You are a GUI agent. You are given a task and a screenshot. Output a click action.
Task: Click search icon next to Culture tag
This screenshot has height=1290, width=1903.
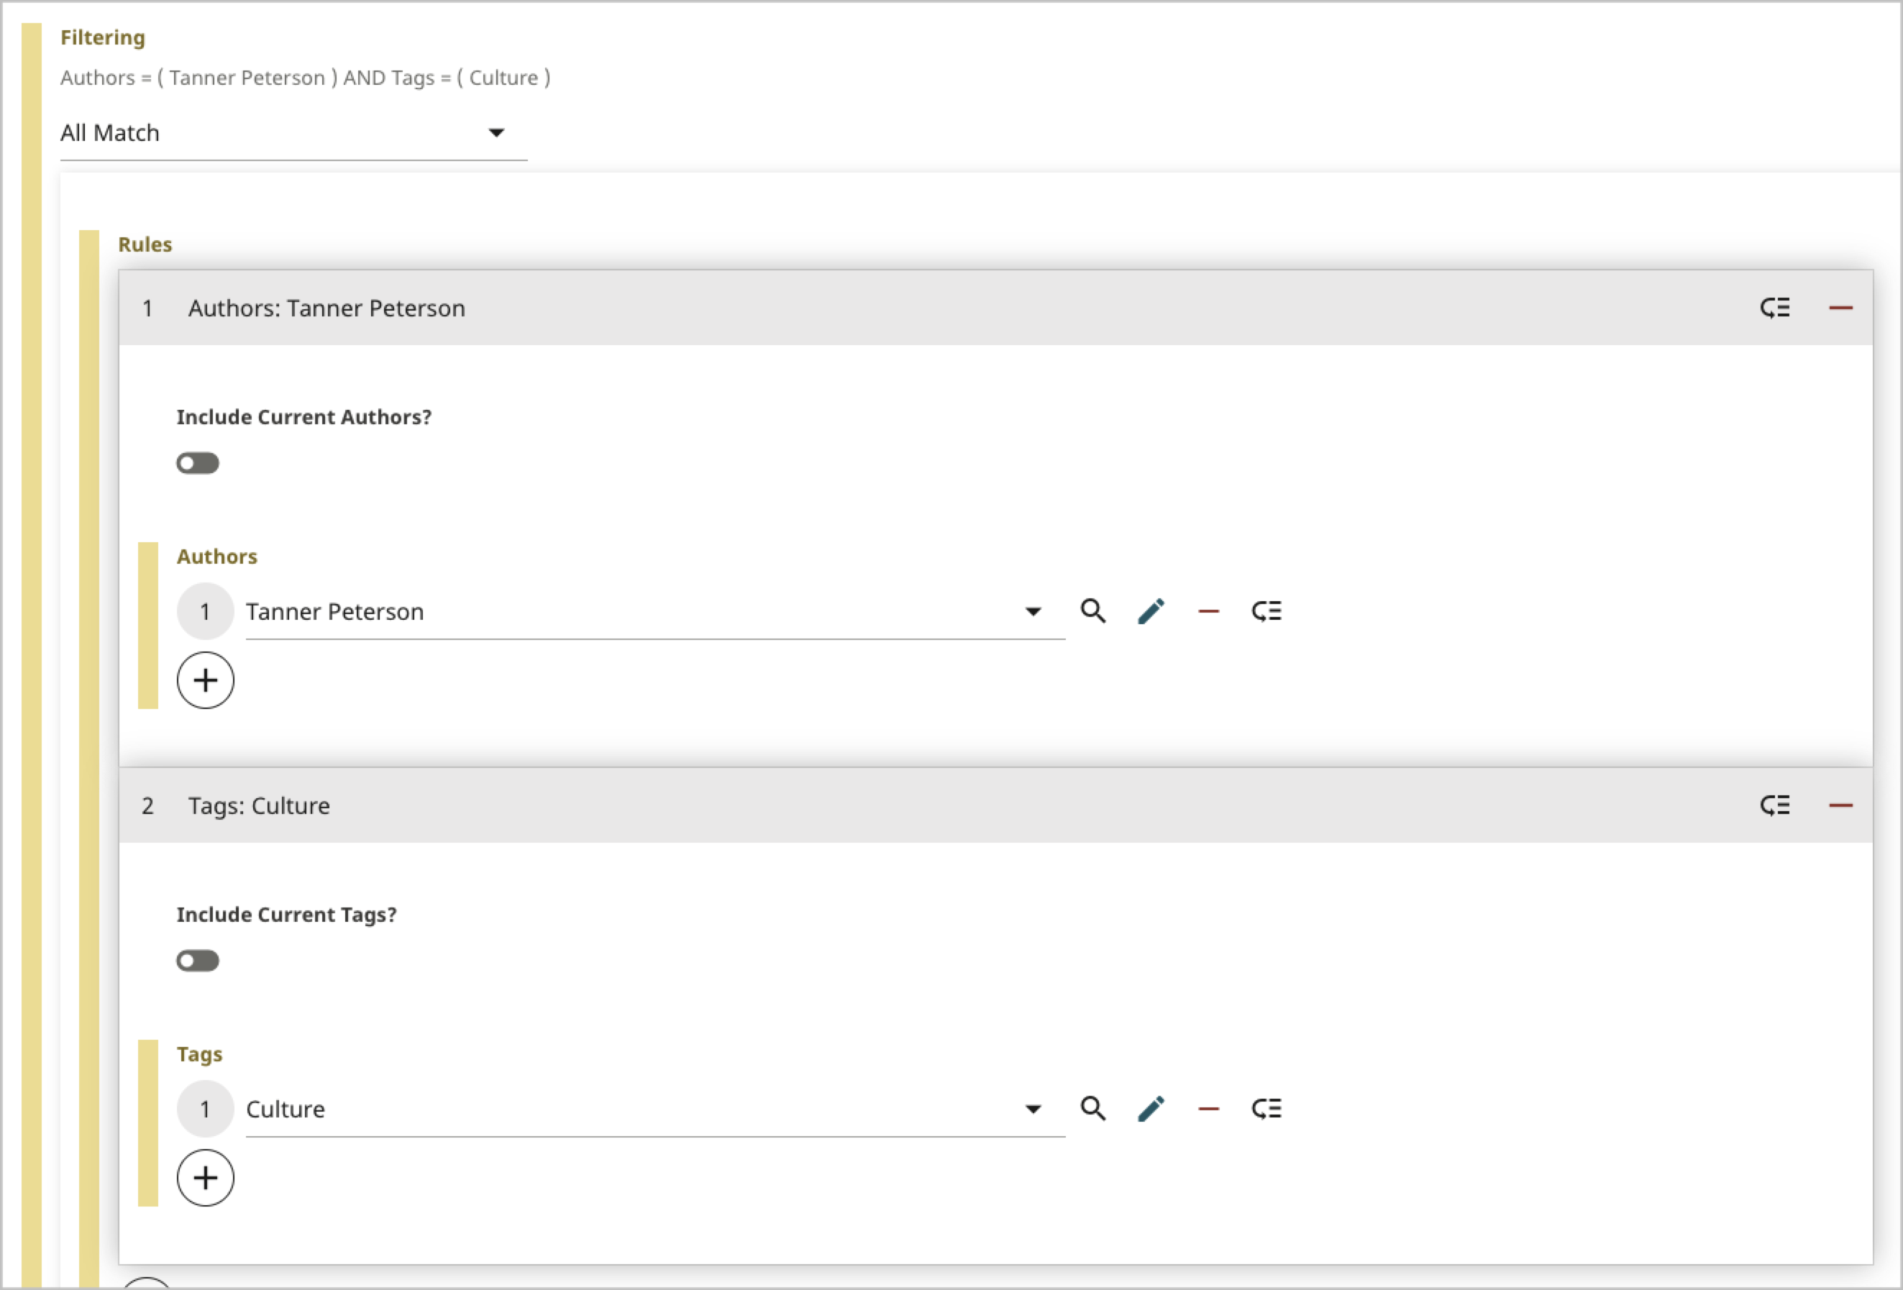coord(1092,1109)
